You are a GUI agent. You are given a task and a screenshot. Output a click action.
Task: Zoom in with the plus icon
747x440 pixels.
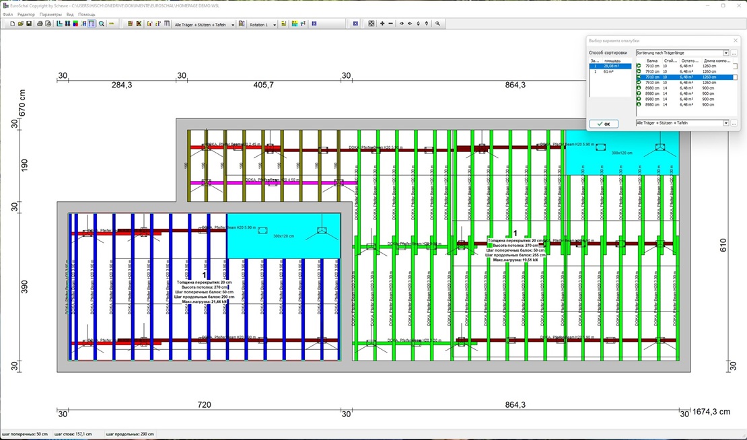pos(382,24)
